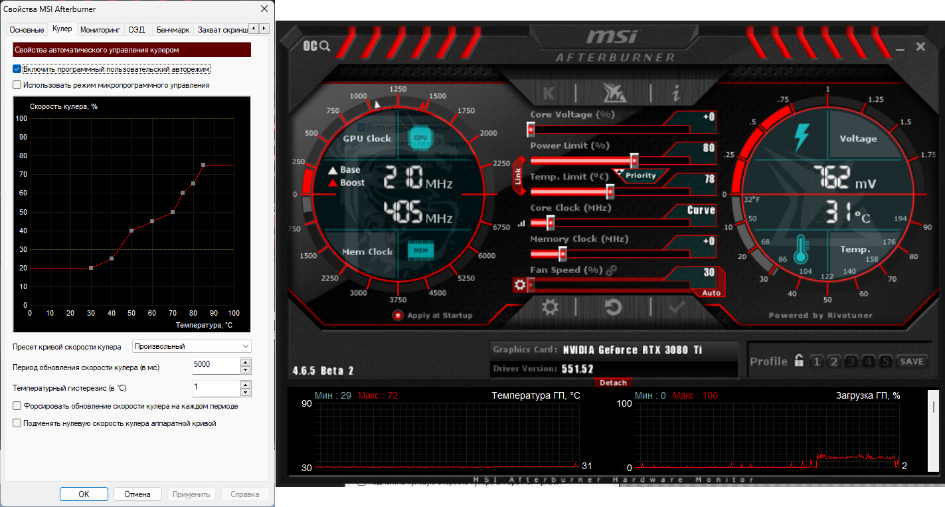Screen dimensions: 945x507
Task: Click the Core Clock slider handle
Action: click(551, 223)
